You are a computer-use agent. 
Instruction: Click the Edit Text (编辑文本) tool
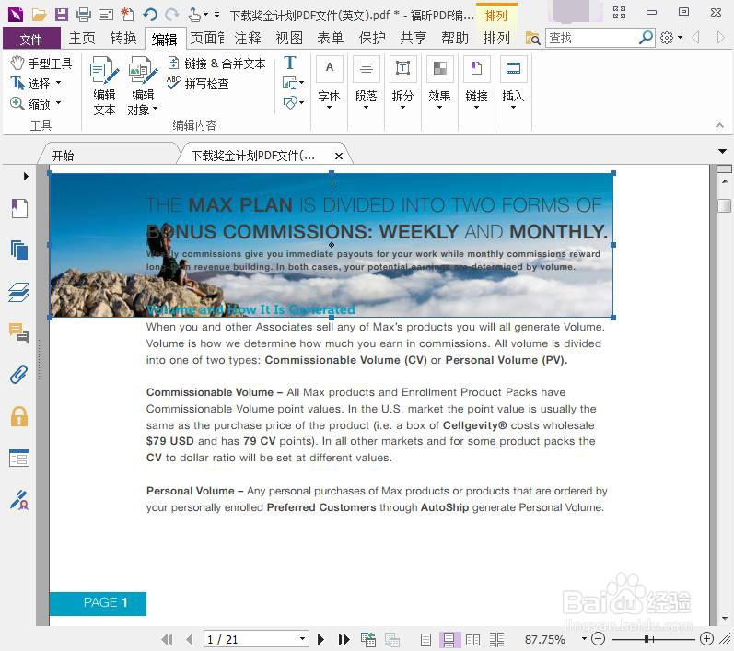(x=104, y=87)
